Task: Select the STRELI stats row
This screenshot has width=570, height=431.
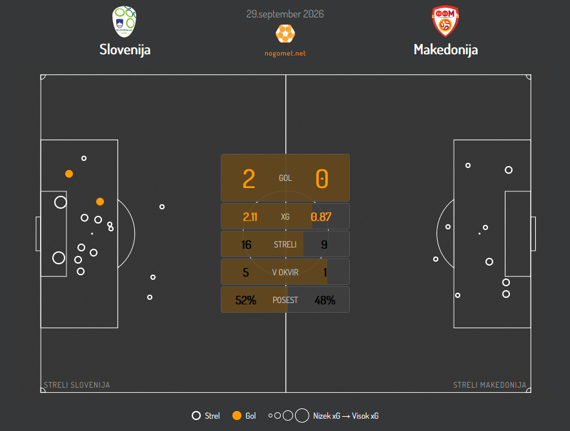Action: (285, 244)
